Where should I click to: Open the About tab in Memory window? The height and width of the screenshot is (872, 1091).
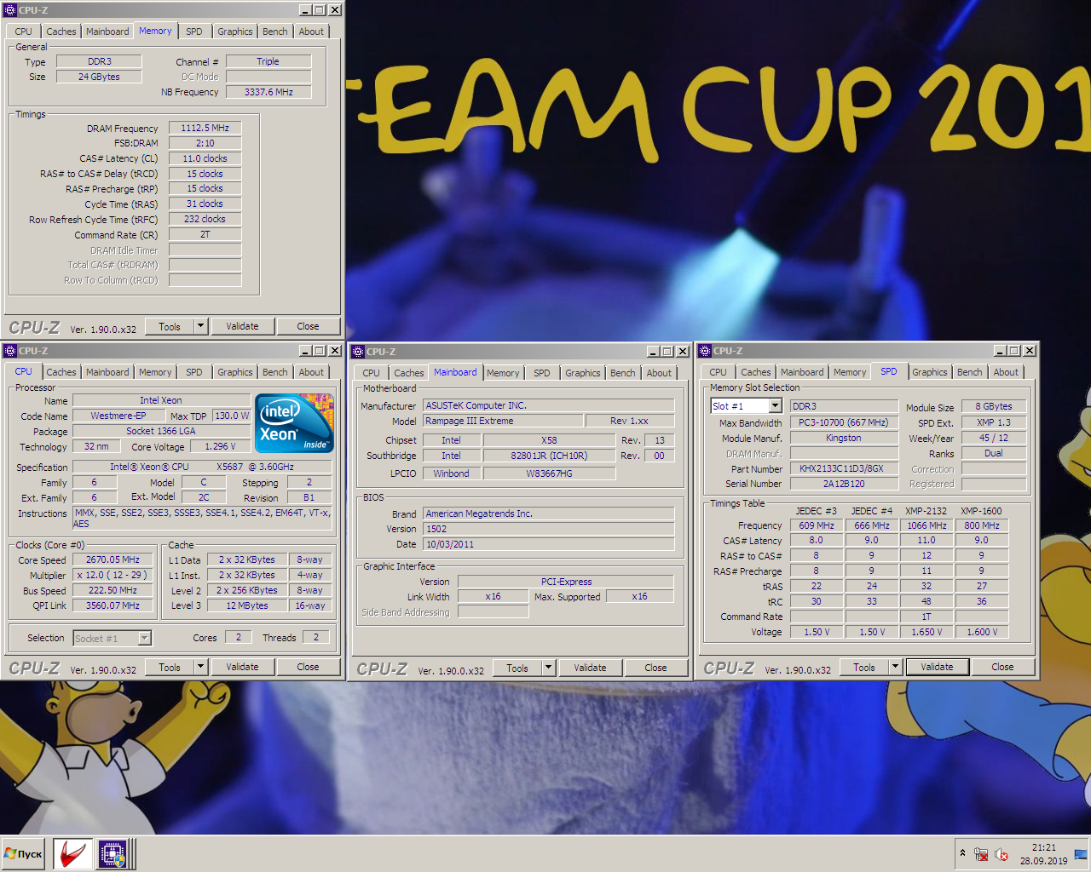pyautogui.click(x=311, y=32)
